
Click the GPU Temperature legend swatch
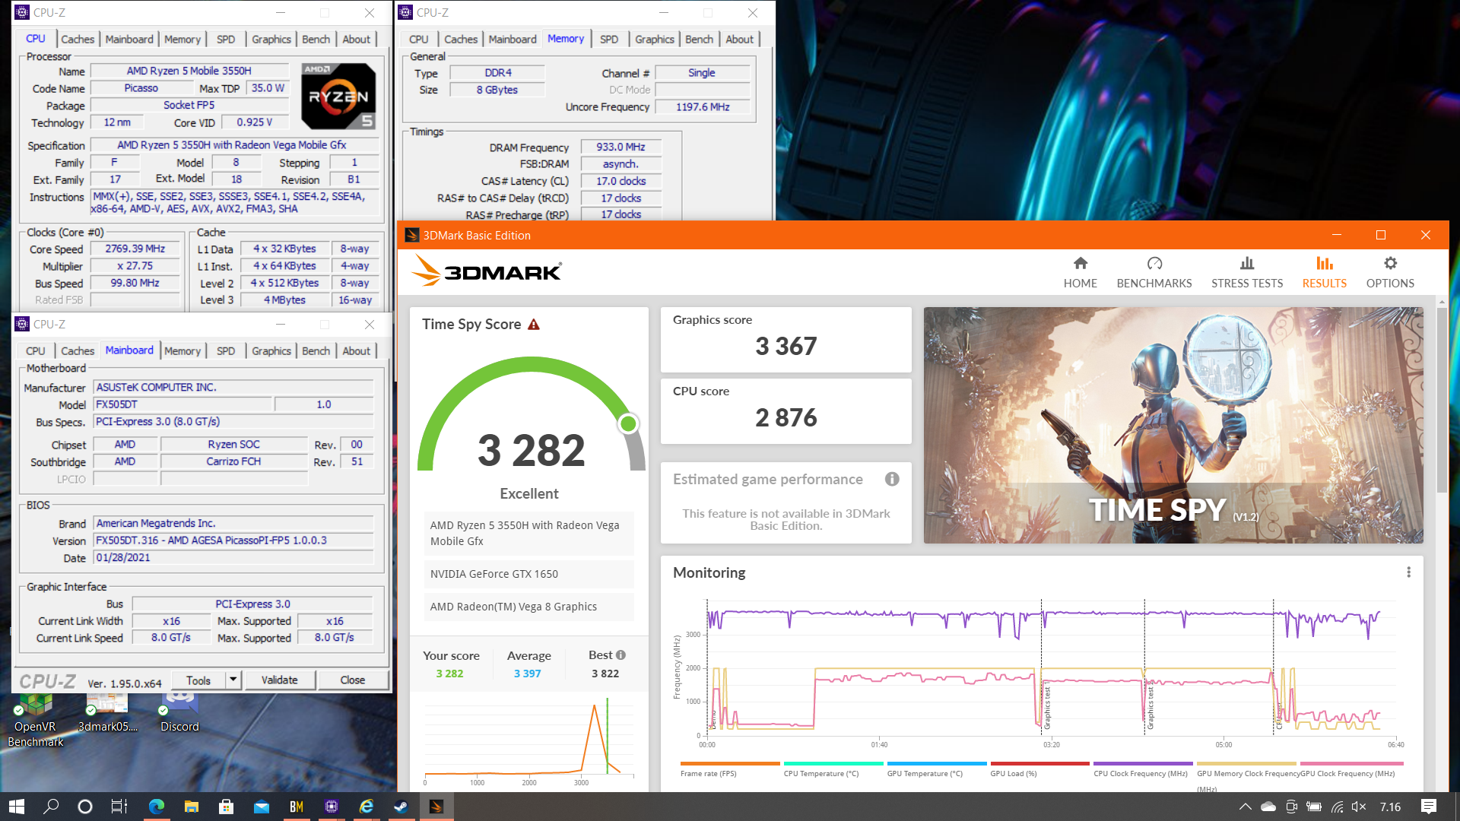(x=937, y=763)
